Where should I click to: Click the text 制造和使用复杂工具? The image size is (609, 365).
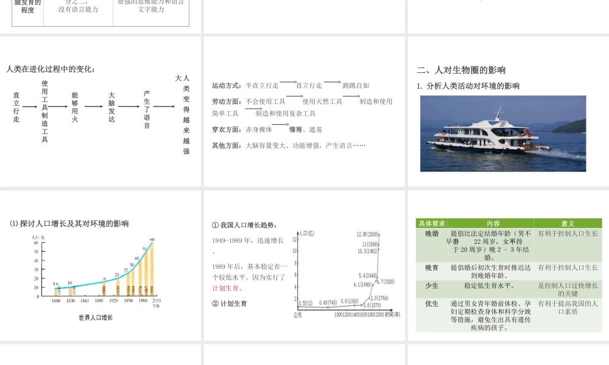[286, 114]
